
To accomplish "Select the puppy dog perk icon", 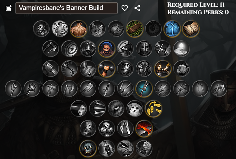I will [135, 109].
